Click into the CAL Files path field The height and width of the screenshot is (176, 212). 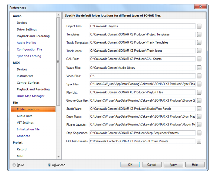pyautogui.click(x=143, y=59)
